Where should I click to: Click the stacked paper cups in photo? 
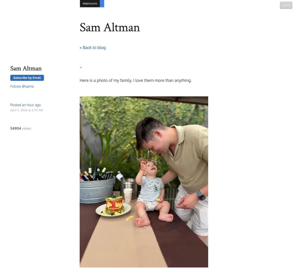pyautogui.click(x=128, y=196)
